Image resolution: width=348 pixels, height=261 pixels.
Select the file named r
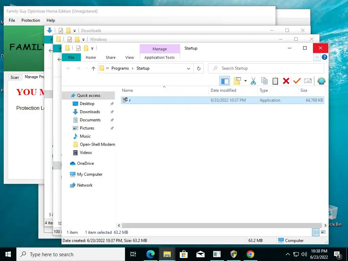click(x=222, y=100)
